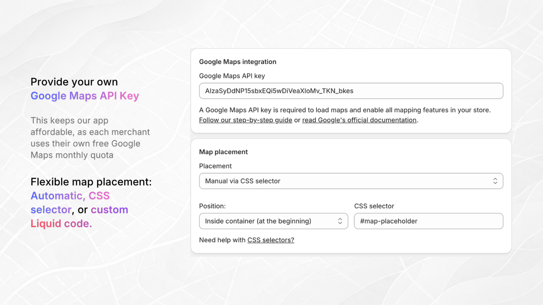
Task: Open the 'CSS selectors?' help link
Action: [271, 240]
